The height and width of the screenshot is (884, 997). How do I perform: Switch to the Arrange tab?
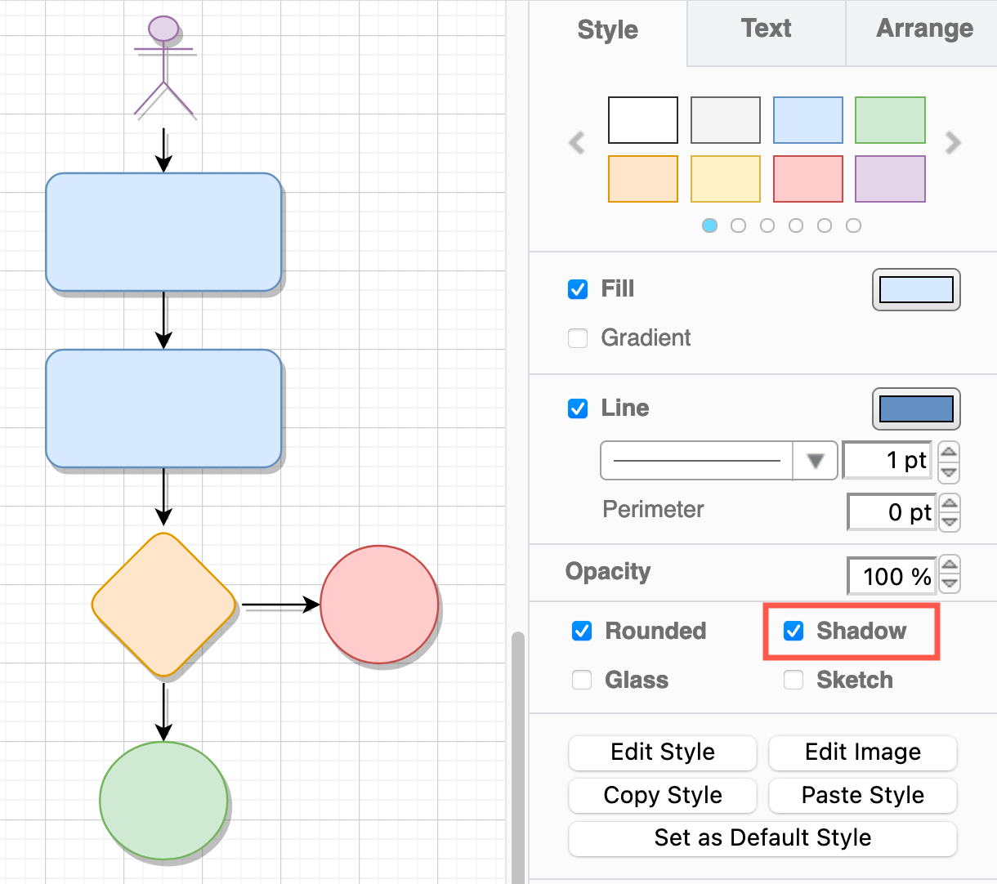point(924,29)
